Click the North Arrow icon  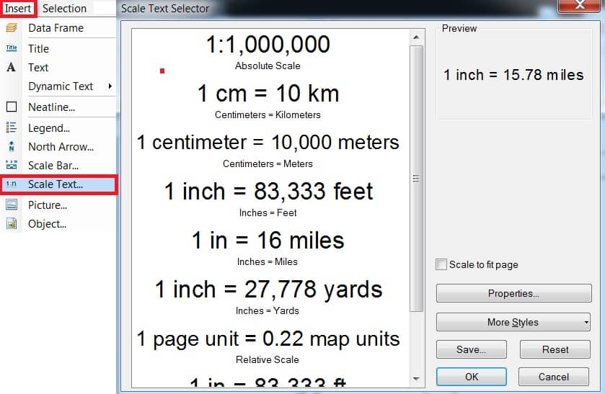pos(12,146)
